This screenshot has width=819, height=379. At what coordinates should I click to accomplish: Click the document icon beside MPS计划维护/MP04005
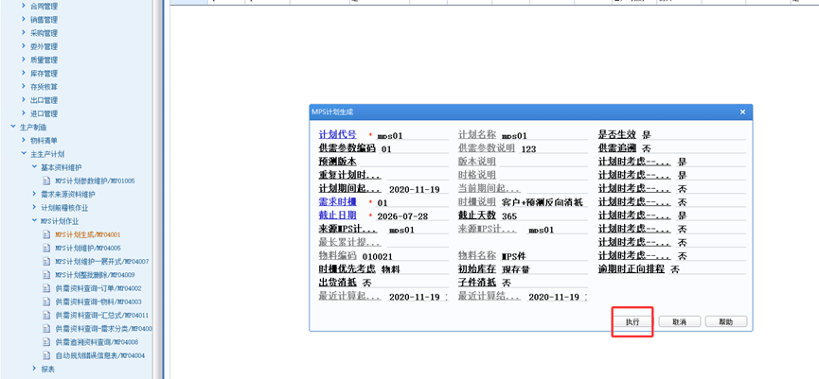(x=46, y=249)
